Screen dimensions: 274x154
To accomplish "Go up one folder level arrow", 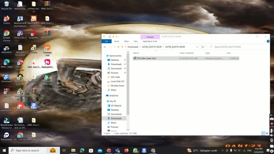I will click(118, 47).
